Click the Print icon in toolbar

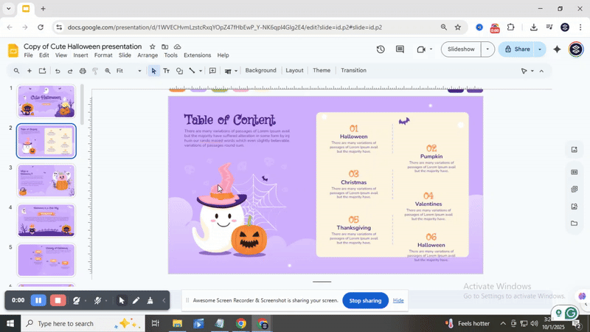[x=83, y=71]
